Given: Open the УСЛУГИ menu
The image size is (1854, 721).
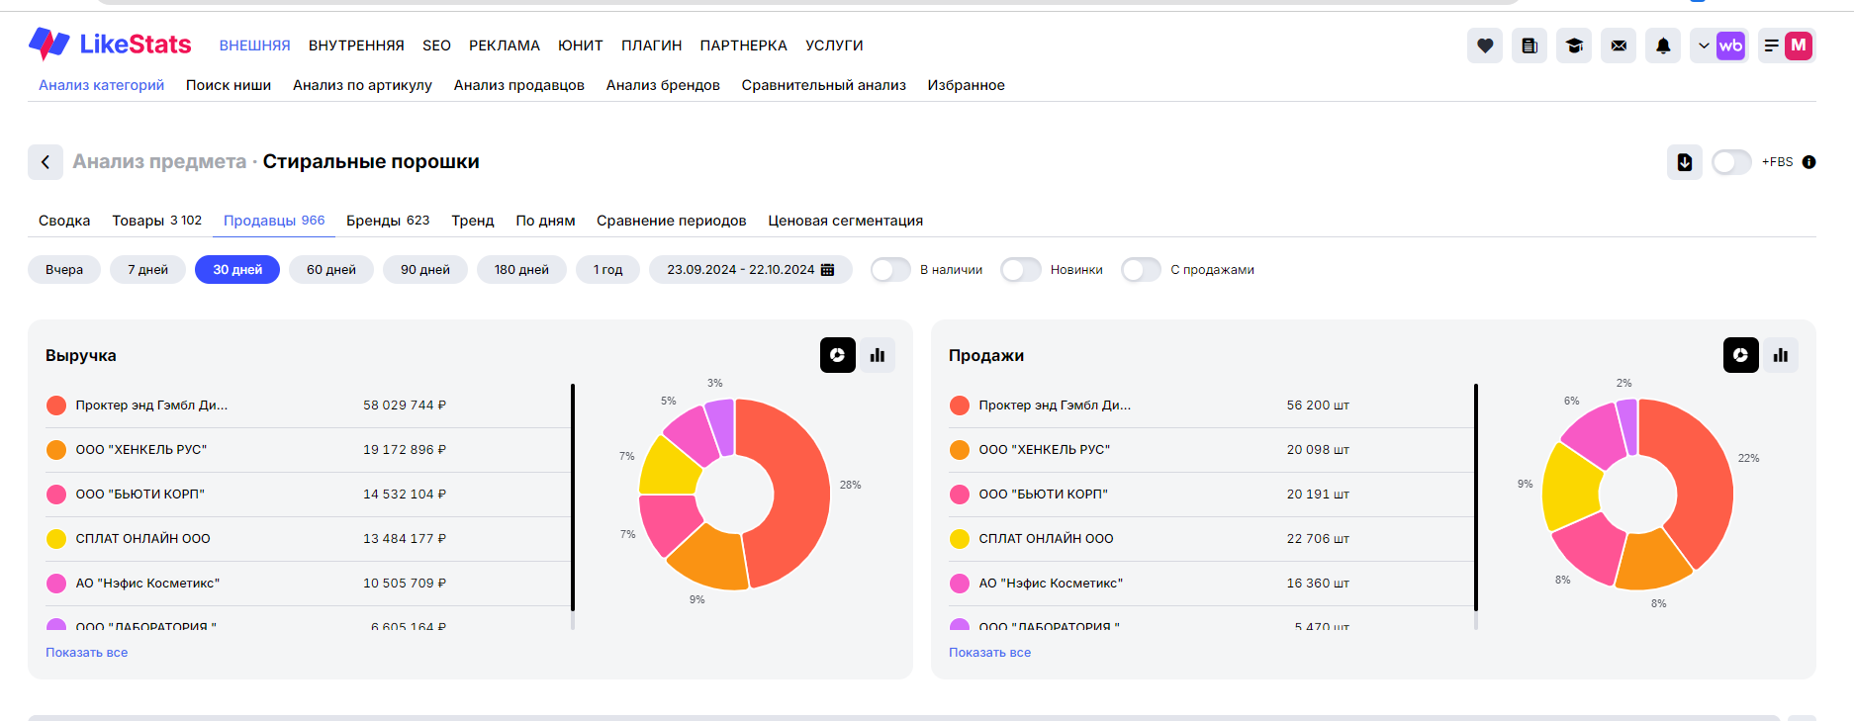Looking at the screenshot, I should pos(834,45).
